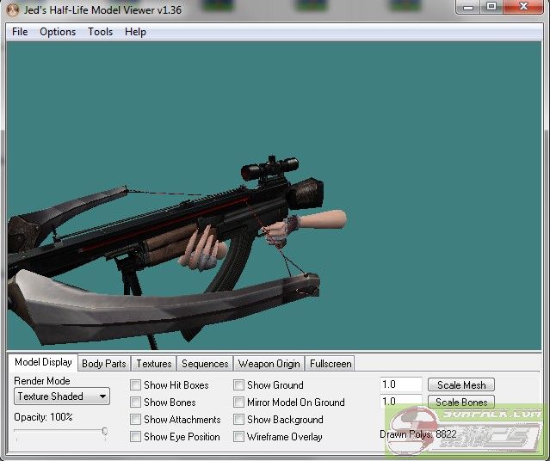The width and height of the screenshot is (550, 461).
Task: Open the File menu
Action: [20, 32]
